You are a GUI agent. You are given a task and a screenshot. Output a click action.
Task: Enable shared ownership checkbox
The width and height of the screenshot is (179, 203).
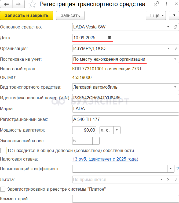coord(3,150)
